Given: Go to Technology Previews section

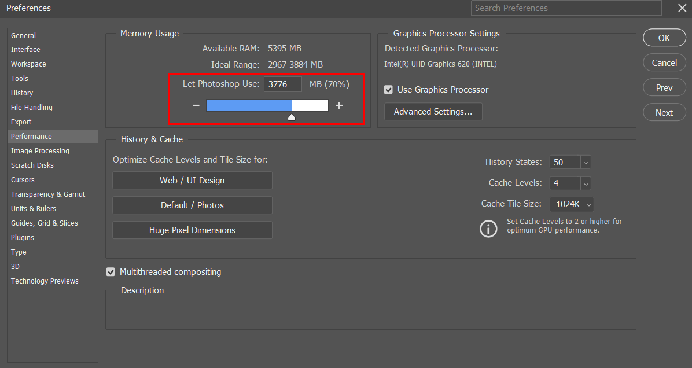Looking at the screenshot, I should [x=45, y=281].
